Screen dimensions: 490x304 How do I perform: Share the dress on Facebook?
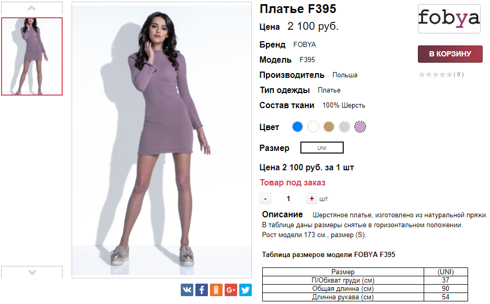pyautogui.click(x=202, y=290)
